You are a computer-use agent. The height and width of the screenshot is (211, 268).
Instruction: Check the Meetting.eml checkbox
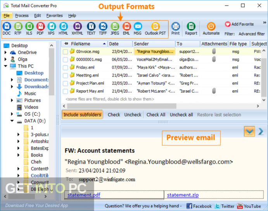click(65, 75)
